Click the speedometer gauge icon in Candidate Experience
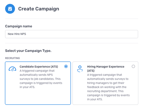This screenshot has width=143, height=106. 12,69
